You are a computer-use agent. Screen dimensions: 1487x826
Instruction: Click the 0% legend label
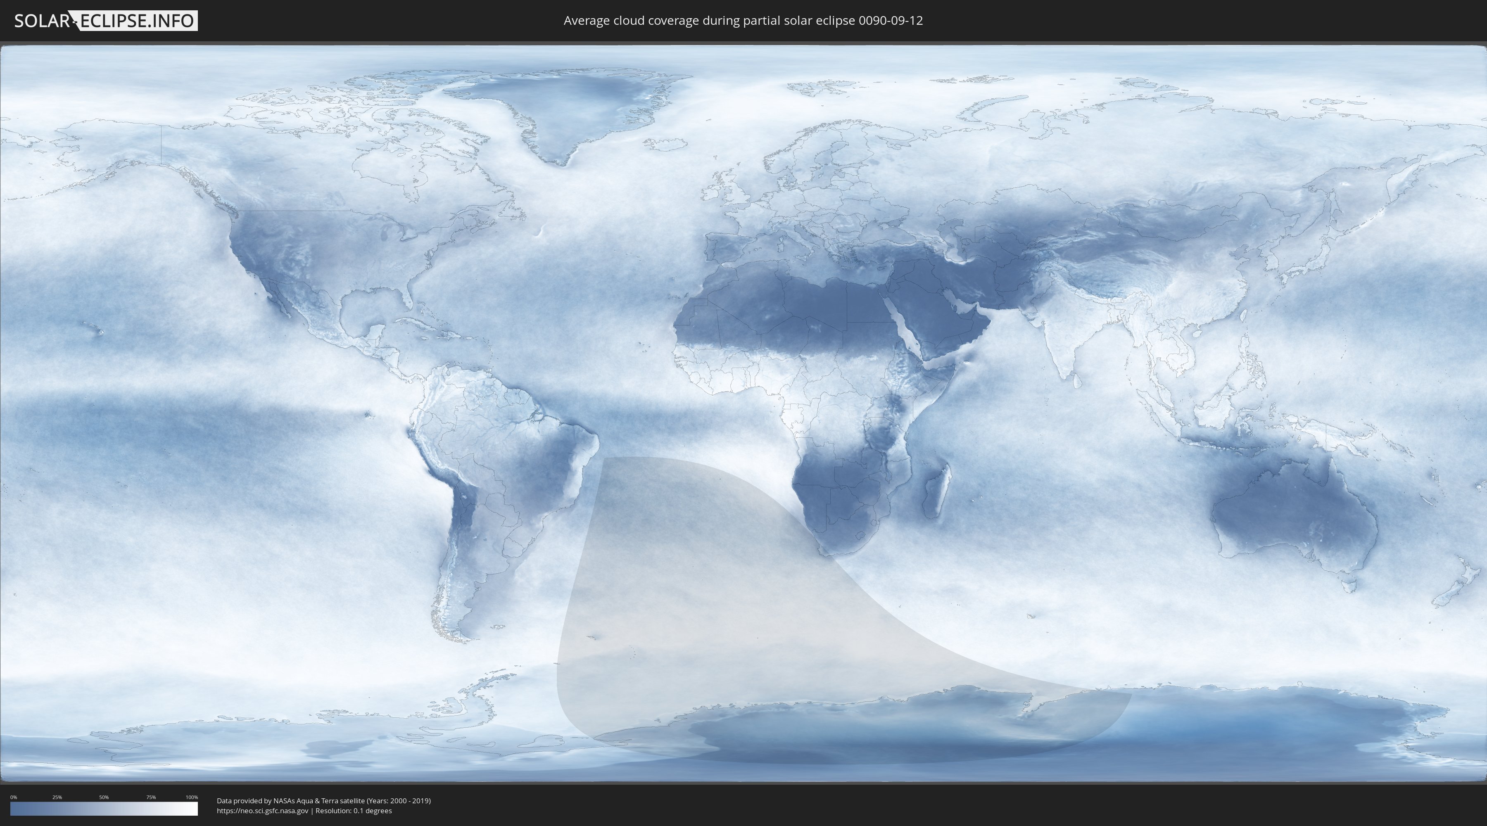pos(14,797)
